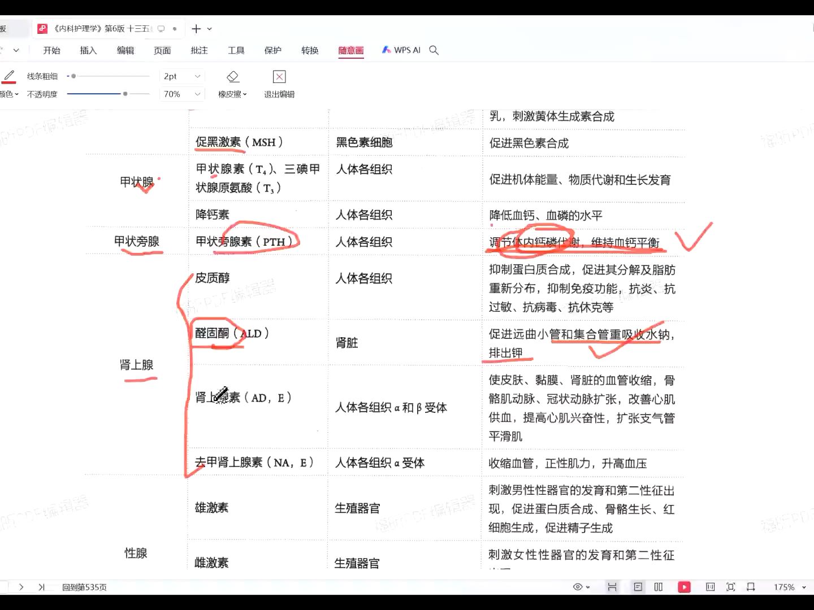
Task: Click the 去甲肾上腺素（NA，E）cell
Action: tap(254, 463)
